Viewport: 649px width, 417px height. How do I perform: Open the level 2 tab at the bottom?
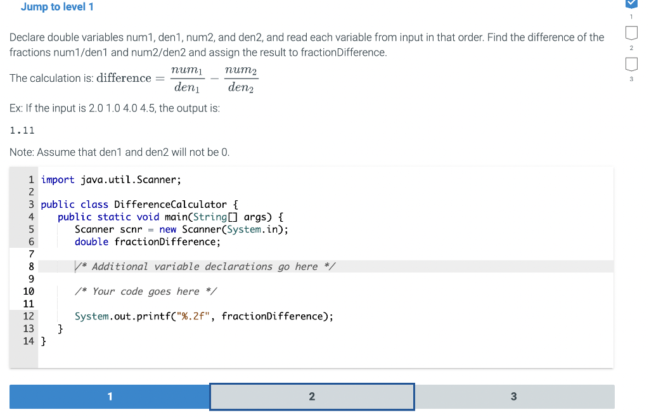point(311,396)
